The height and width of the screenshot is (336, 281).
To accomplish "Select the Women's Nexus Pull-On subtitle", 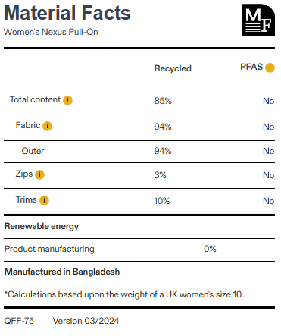I will (51, 32).
